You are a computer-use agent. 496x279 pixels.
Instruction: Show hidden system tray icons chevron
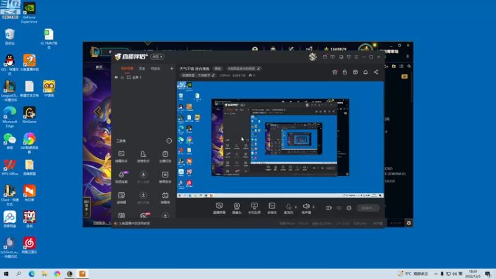coord(436,274)
